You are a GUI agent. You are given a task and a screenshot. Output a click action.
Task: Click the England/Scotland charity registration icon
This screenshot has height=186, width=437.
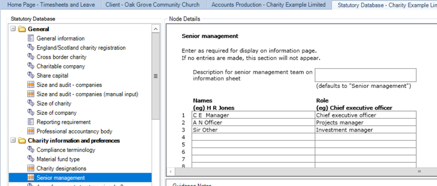point(31,48)
